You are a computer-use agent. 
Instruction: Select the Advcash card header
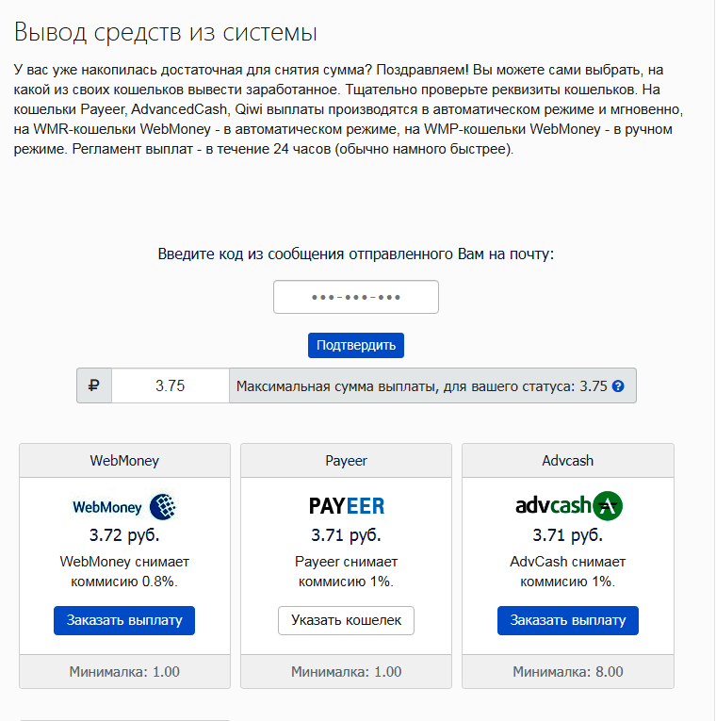(x=568, y=461)
